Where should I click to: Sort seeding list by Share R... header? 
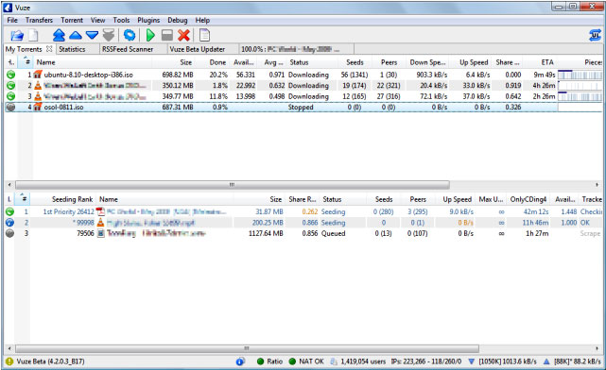click(303, 199)
